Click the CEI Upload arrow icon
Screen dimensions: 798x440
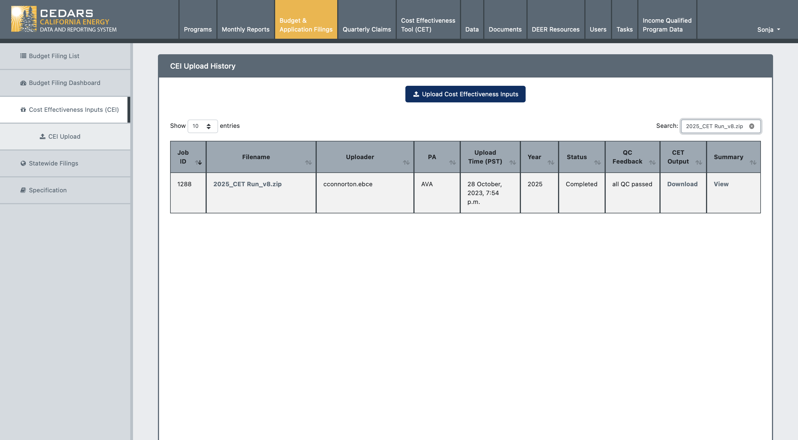coord(42,136)
